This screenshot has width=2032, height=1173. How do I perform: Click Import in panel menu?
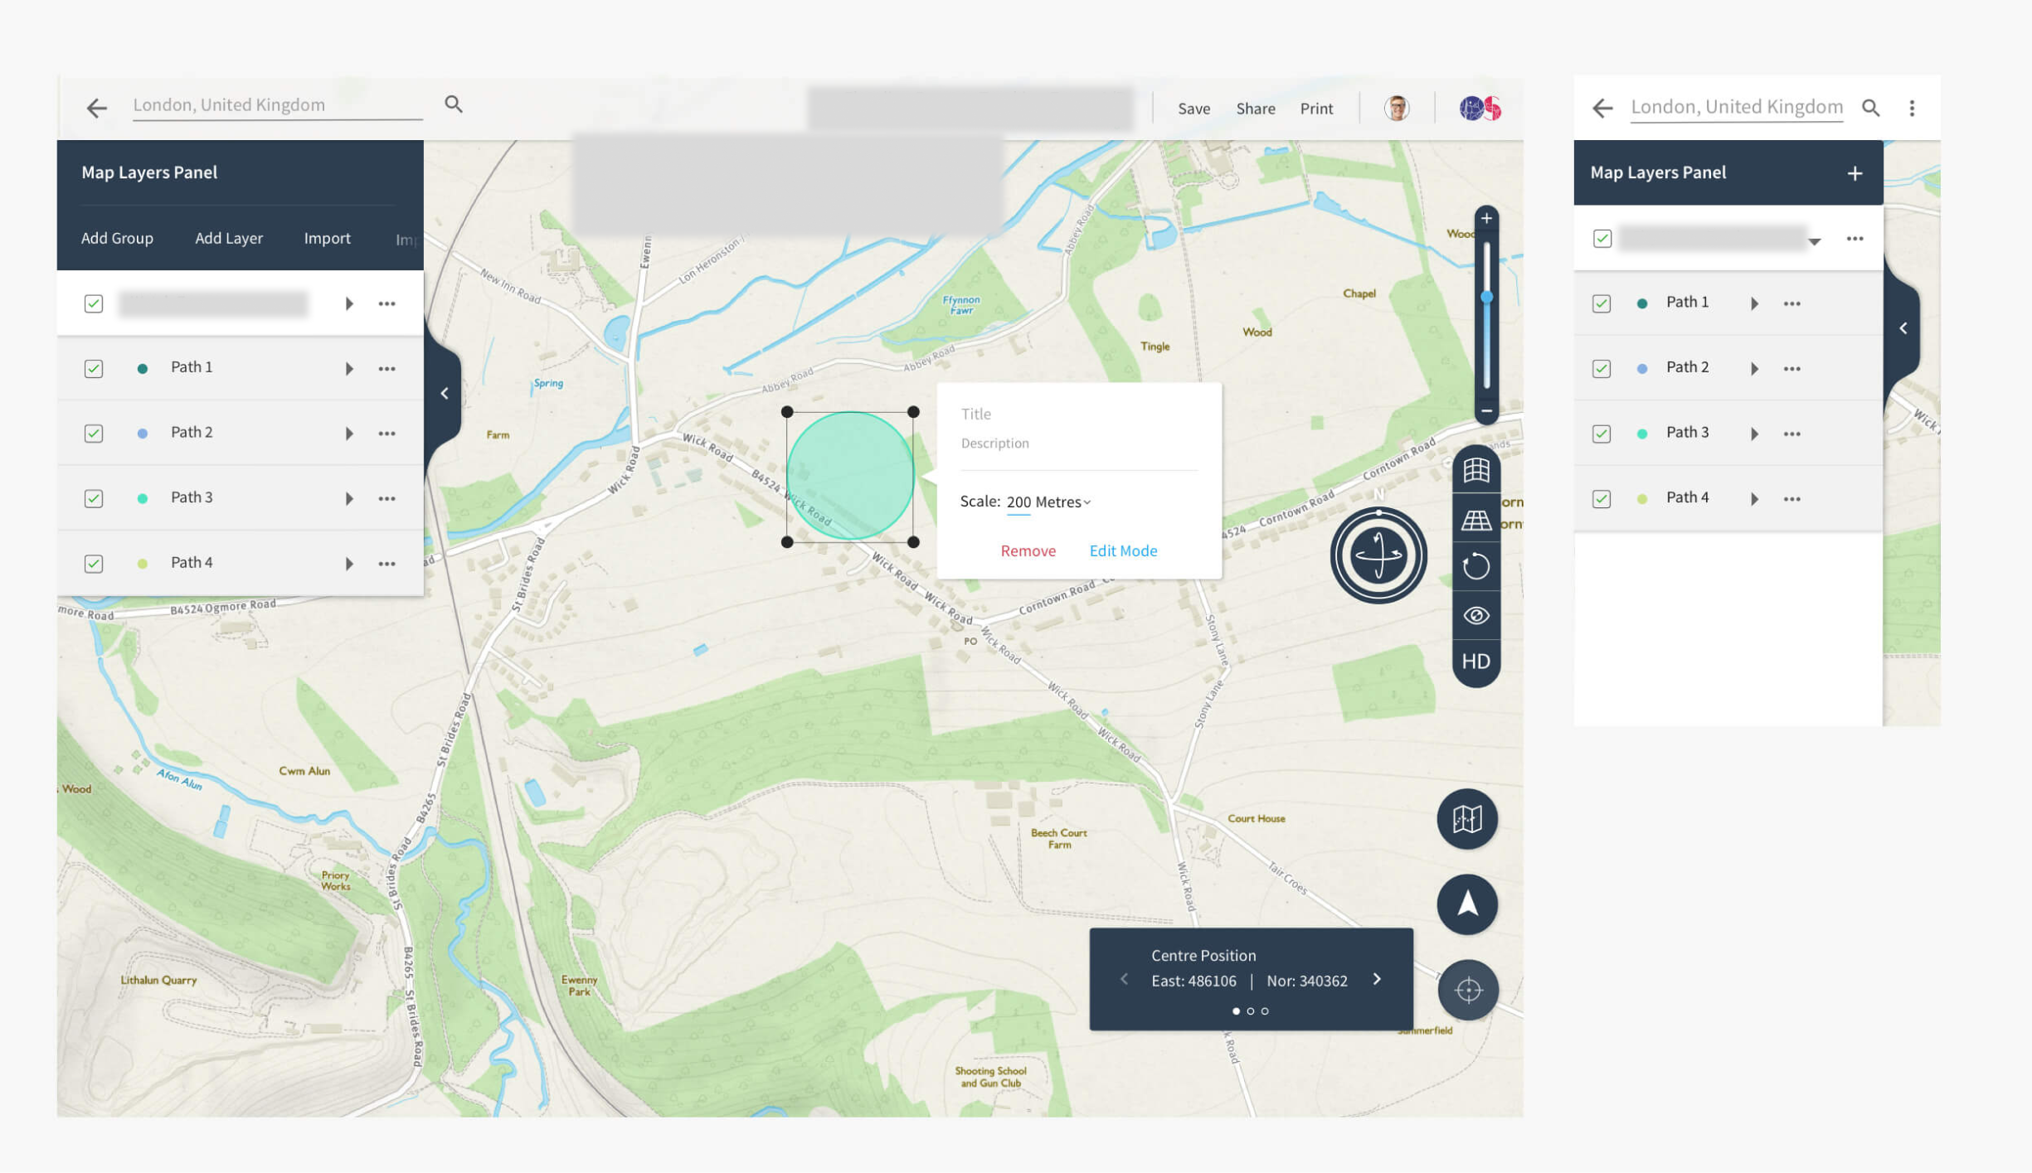click(x=327, y=238)
